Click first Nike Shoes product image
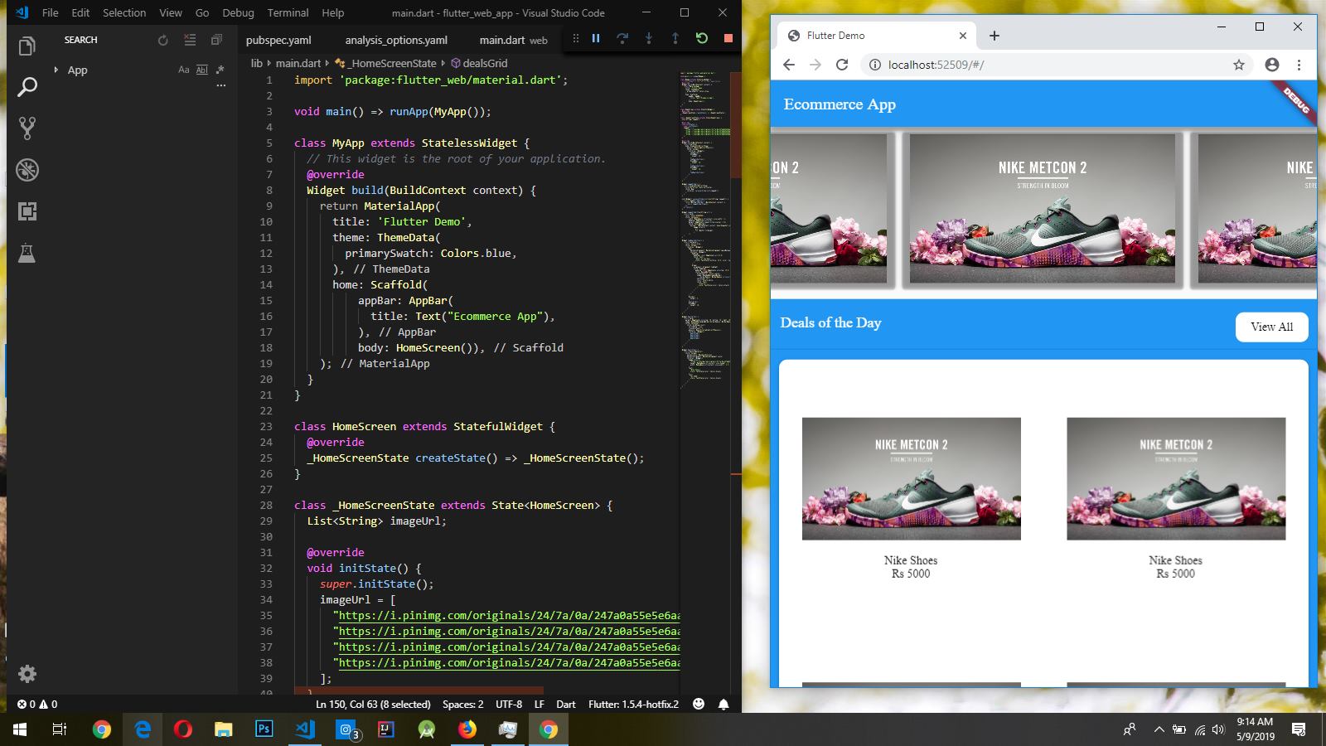Image resolution: width=1326 pixels, height=746 pixels. tap(911, 479)
